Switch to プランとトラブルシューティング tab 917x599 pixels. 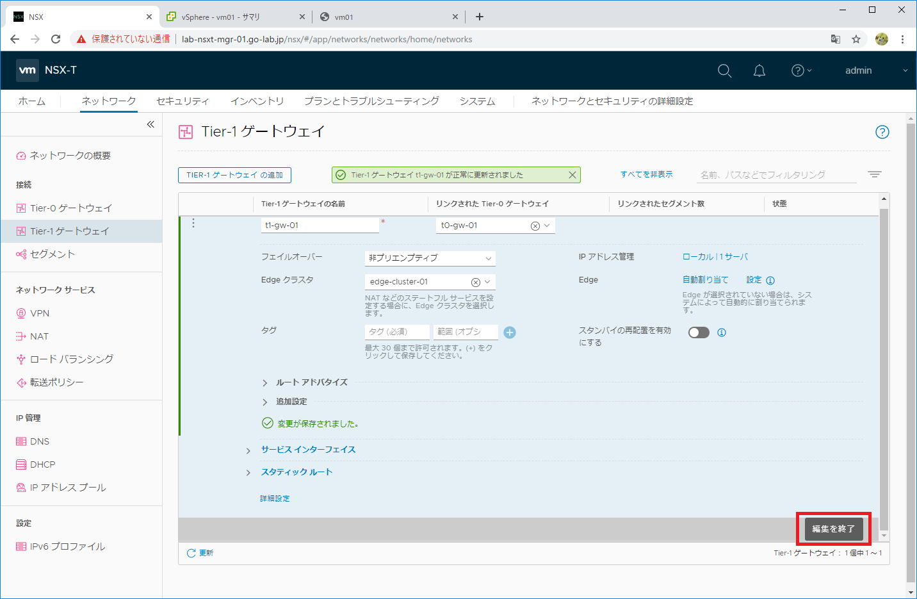pyautogui.click(x=371, y=101)
